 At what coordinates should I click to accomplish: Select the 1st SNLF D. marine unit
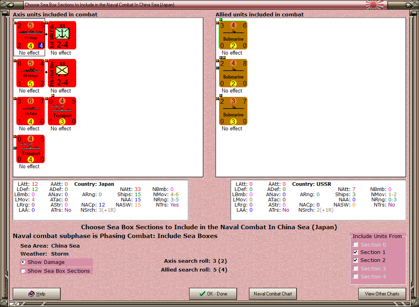tap(62, 35)
